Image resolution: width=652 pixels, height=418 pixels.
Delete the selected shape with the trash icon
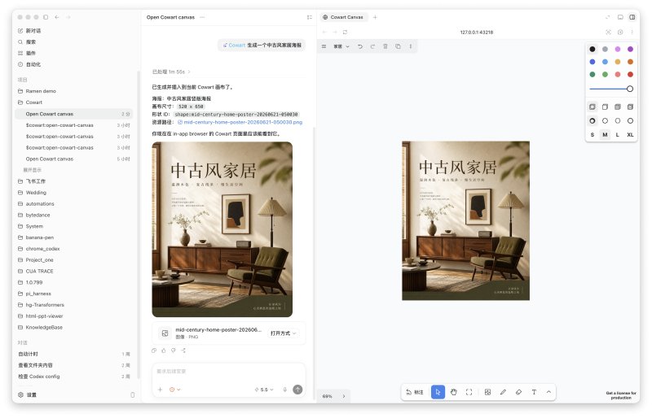tap(385, 46)
